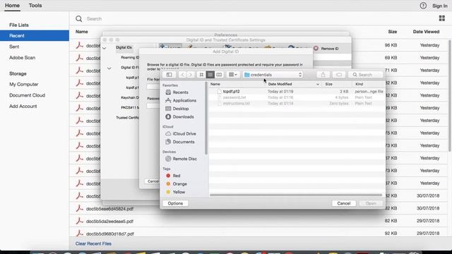Viewport: 452px width, 254px height.
Task: Open Desktop in the Favorites sidebar
Action: (x=181, y=109)
